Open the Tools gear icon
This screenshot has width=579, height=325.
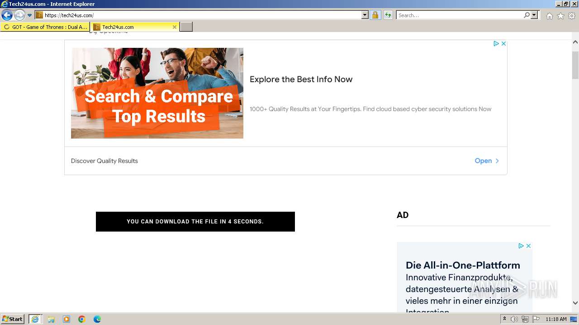(x=572, y=16)
